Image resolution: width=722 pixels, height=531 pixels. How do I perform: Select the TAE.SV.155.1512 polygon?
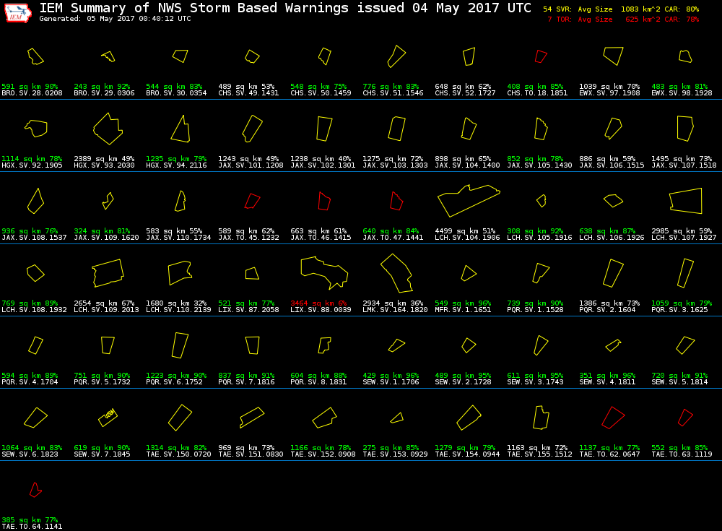pos(541,418)
